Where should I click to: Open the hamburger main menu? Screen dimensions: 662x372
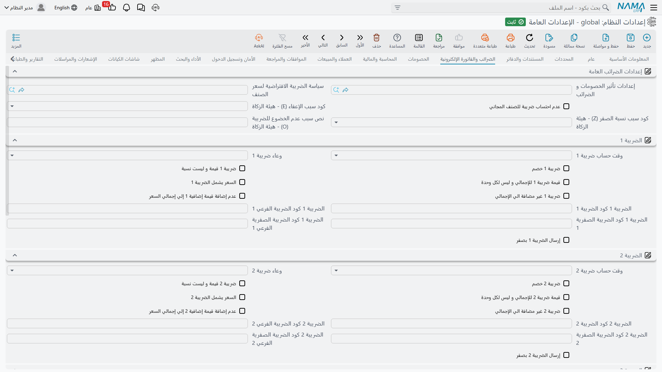(x=654, y=8)
